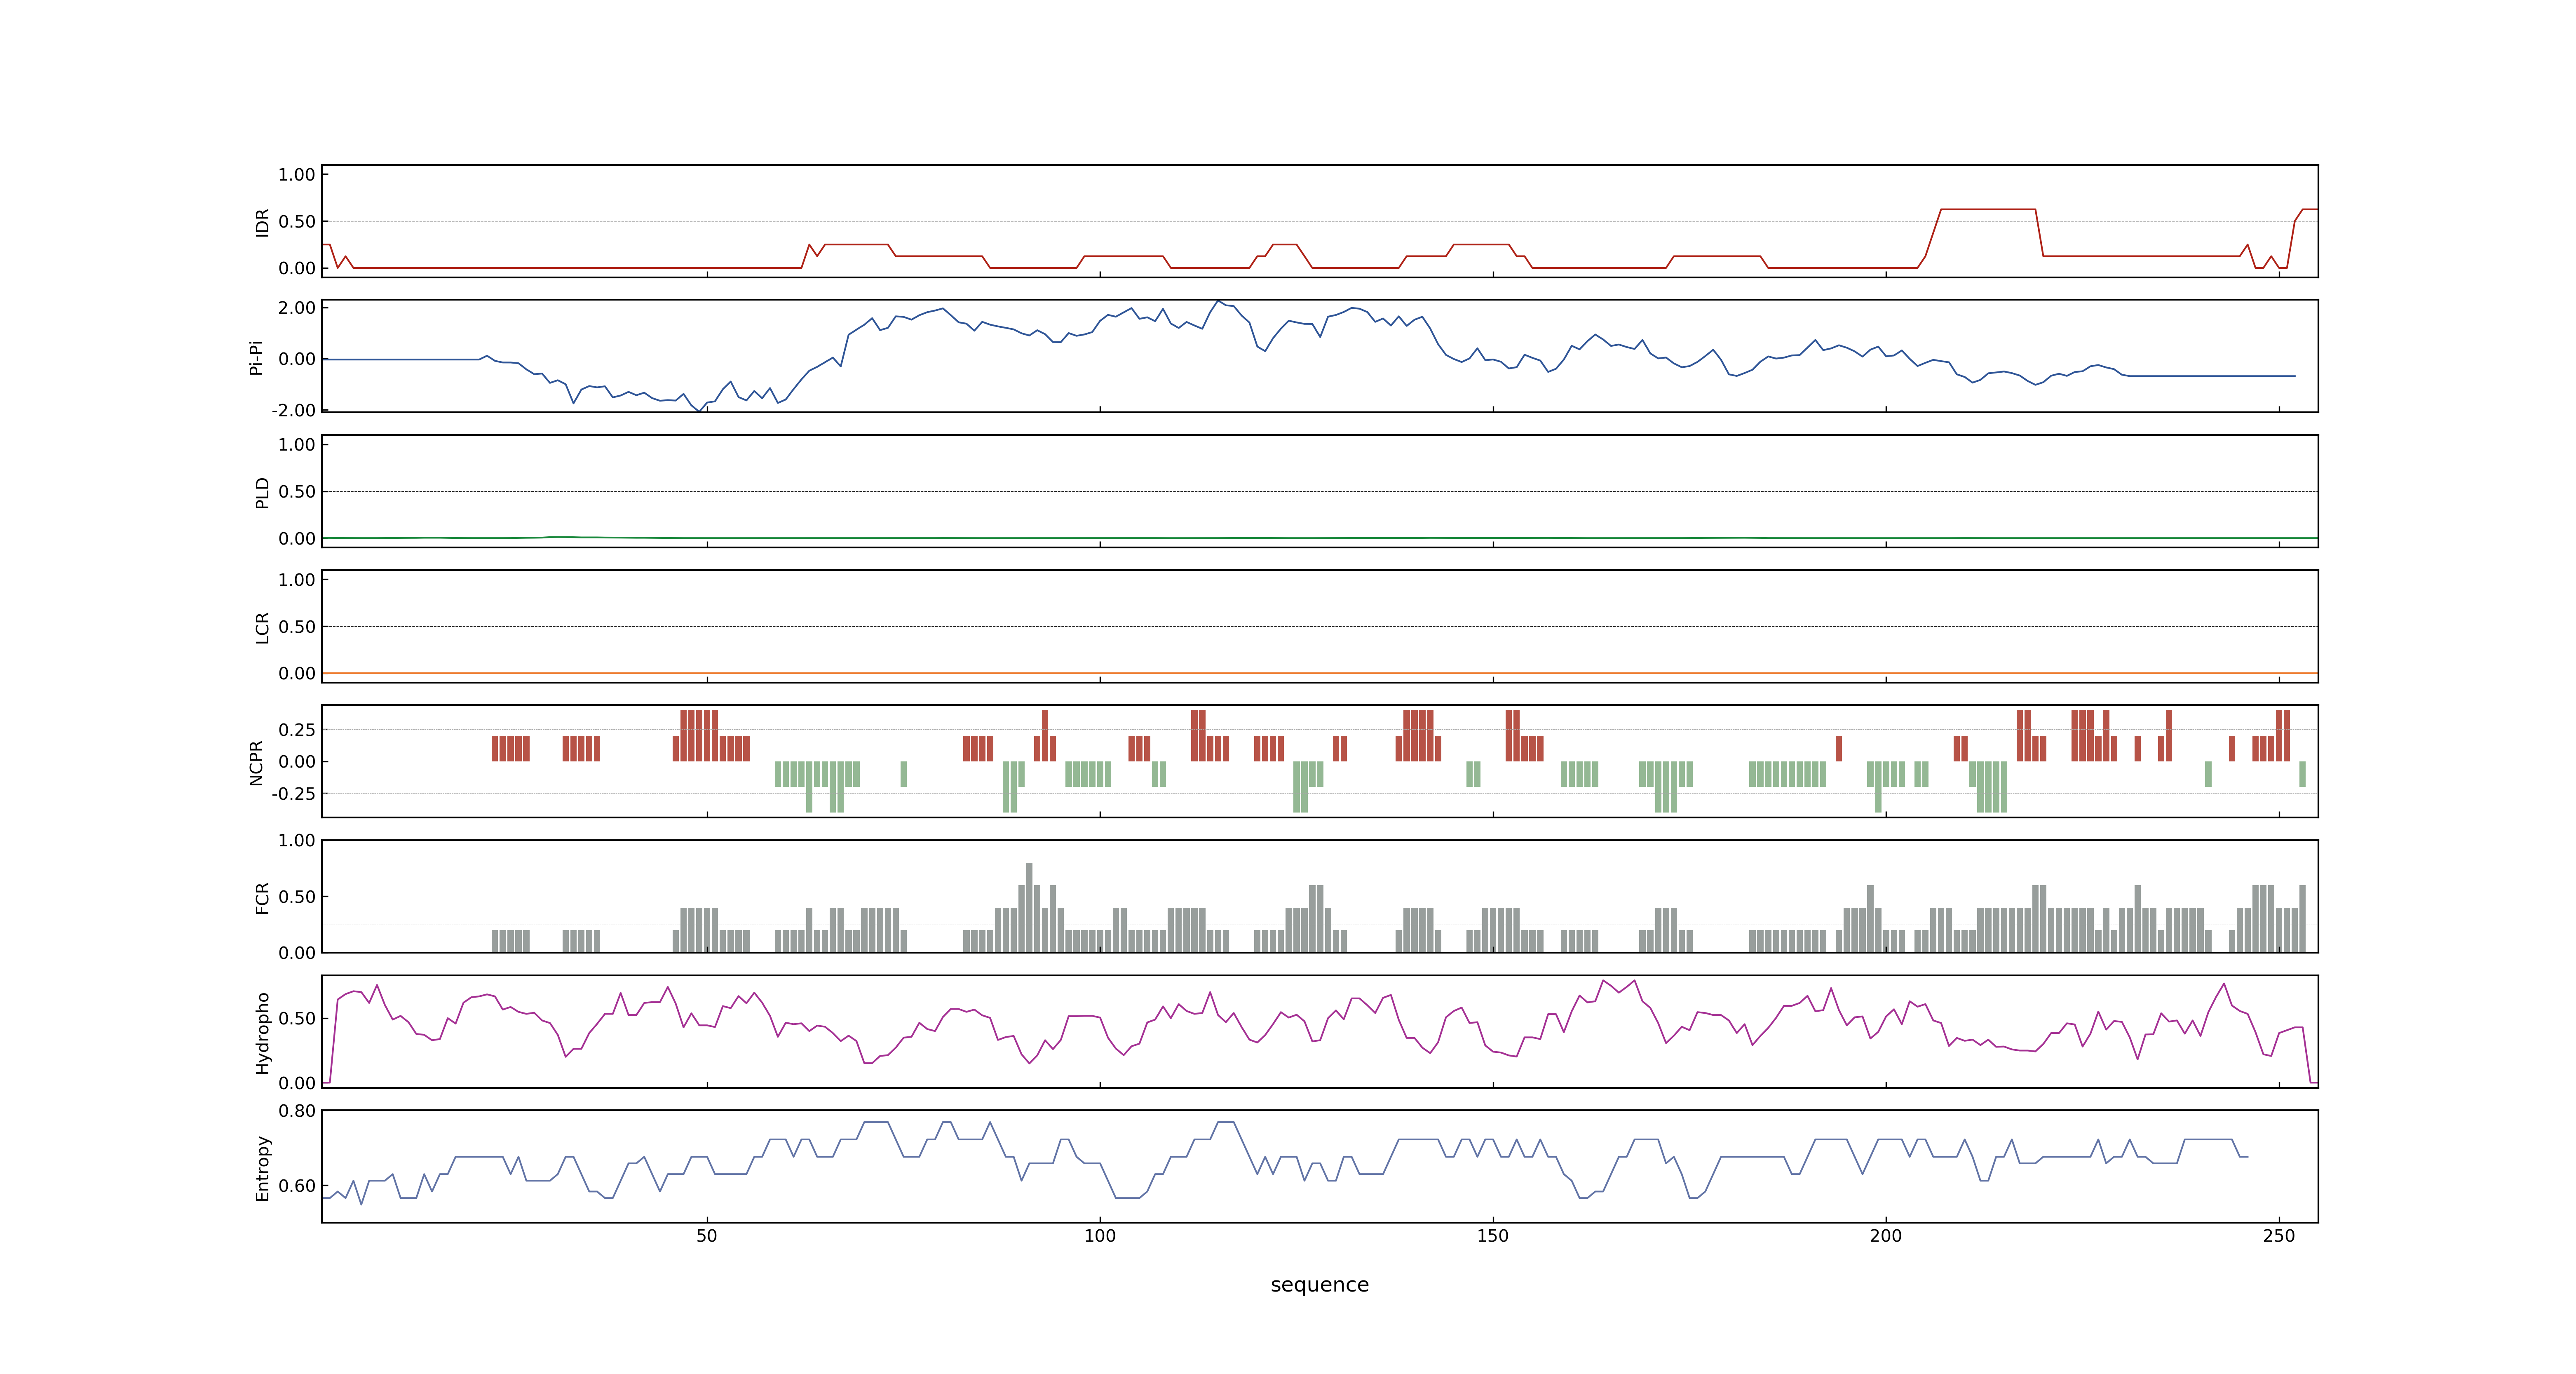Click the x-axis tick label 250

2279,1236
